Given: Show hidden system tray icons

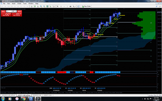Looking at the screenshot, I should [x=143, y=99].
